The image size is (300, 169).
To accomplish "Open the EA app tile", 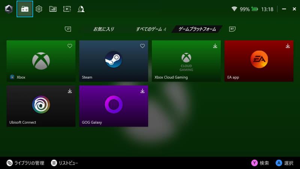I will 259,61.
